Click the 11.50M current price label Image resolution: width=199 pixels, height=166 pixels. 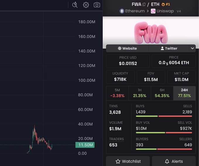[x=85, y=145]
